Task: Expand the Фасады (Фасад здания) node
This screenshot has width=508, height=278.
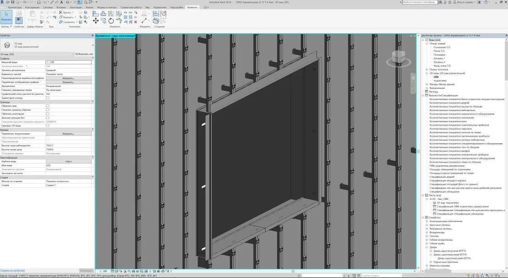Action: tap(427, 84)
